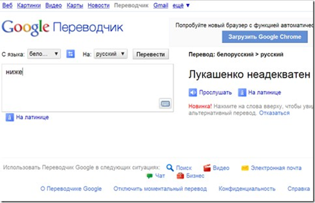
Task: Click the 'Перевод: белорусский > русский' label
Action: [236, 55]
